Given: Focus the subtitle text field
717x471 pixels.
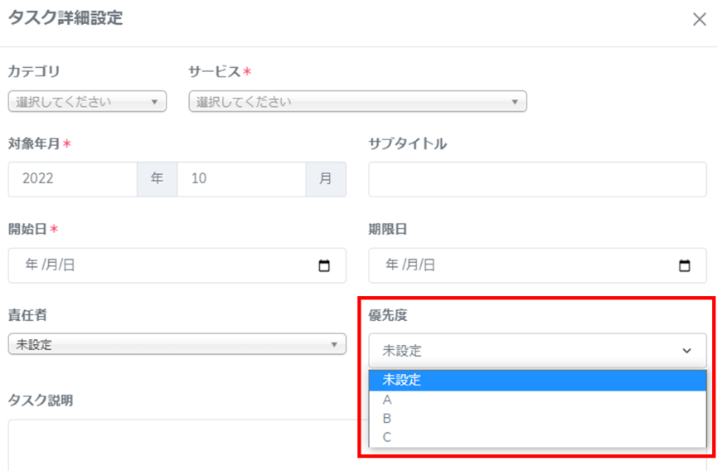Looking at the screenshot, I should point(537,179).
